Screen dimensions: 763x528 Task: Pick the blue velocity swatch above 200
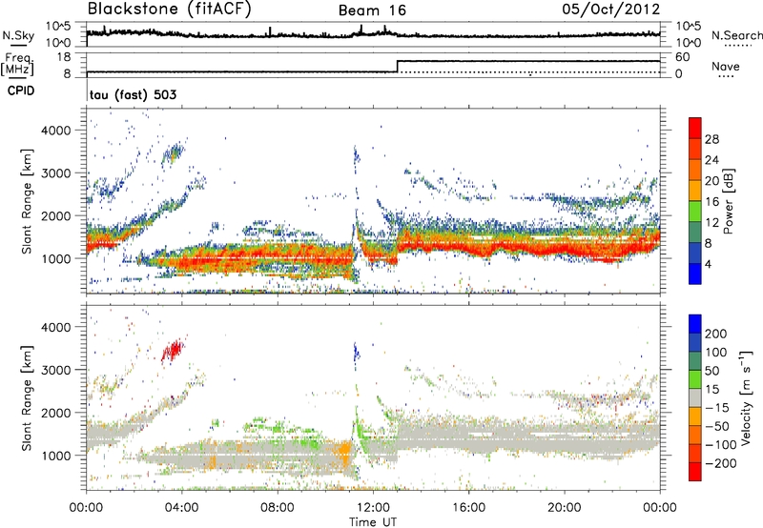pyautogui.click(x=695, y=324)
